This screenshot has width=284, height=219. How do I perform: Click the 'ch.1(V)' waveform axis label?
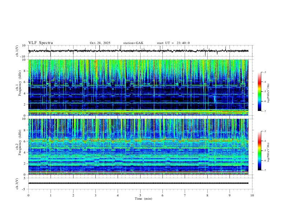tap(17, 51)
